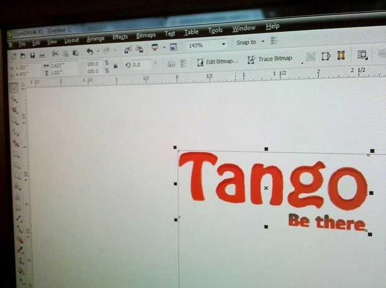Expand the Application launcher dropdown arrow

tap(164, 47)
